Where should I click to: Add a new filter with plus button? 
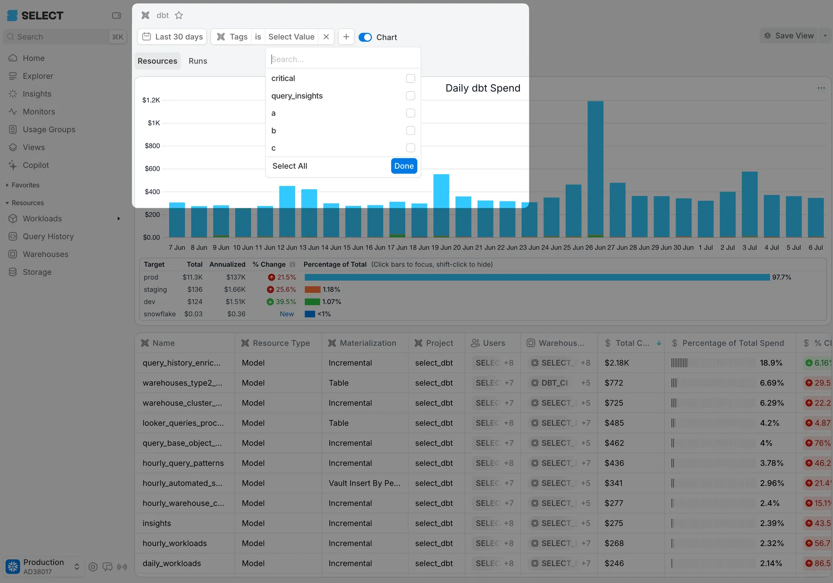346,37
